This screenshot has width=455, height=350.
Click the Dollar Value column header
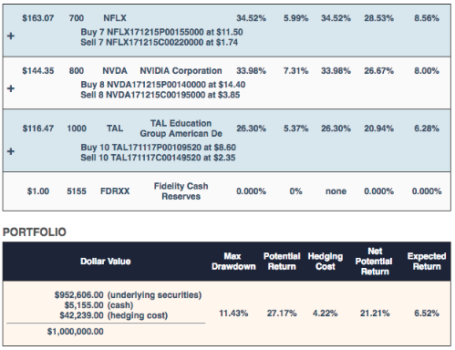click(x=106, y=262)
